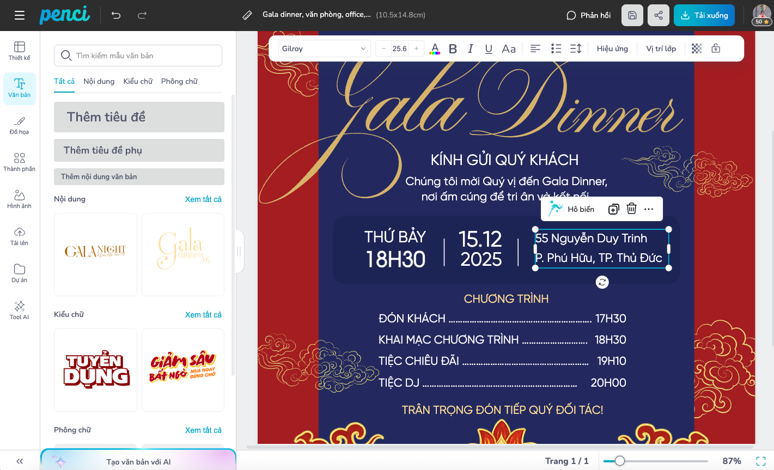The width and height of the screenshot is (774, 470).
Task: Delete selected text with trash icon
Action: [631, 209]
